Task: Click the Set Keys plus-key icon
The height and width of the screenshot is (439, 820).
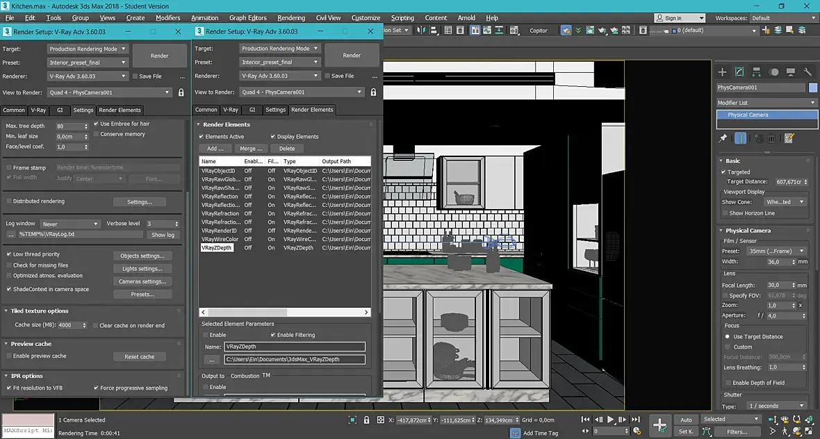Action: 659,424
